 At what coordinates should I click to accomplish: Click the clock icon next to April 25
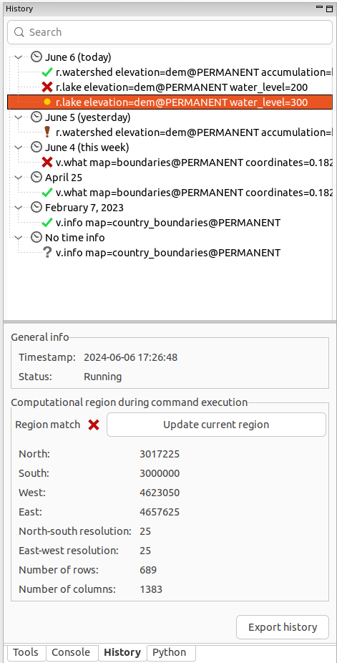[37, 178]
